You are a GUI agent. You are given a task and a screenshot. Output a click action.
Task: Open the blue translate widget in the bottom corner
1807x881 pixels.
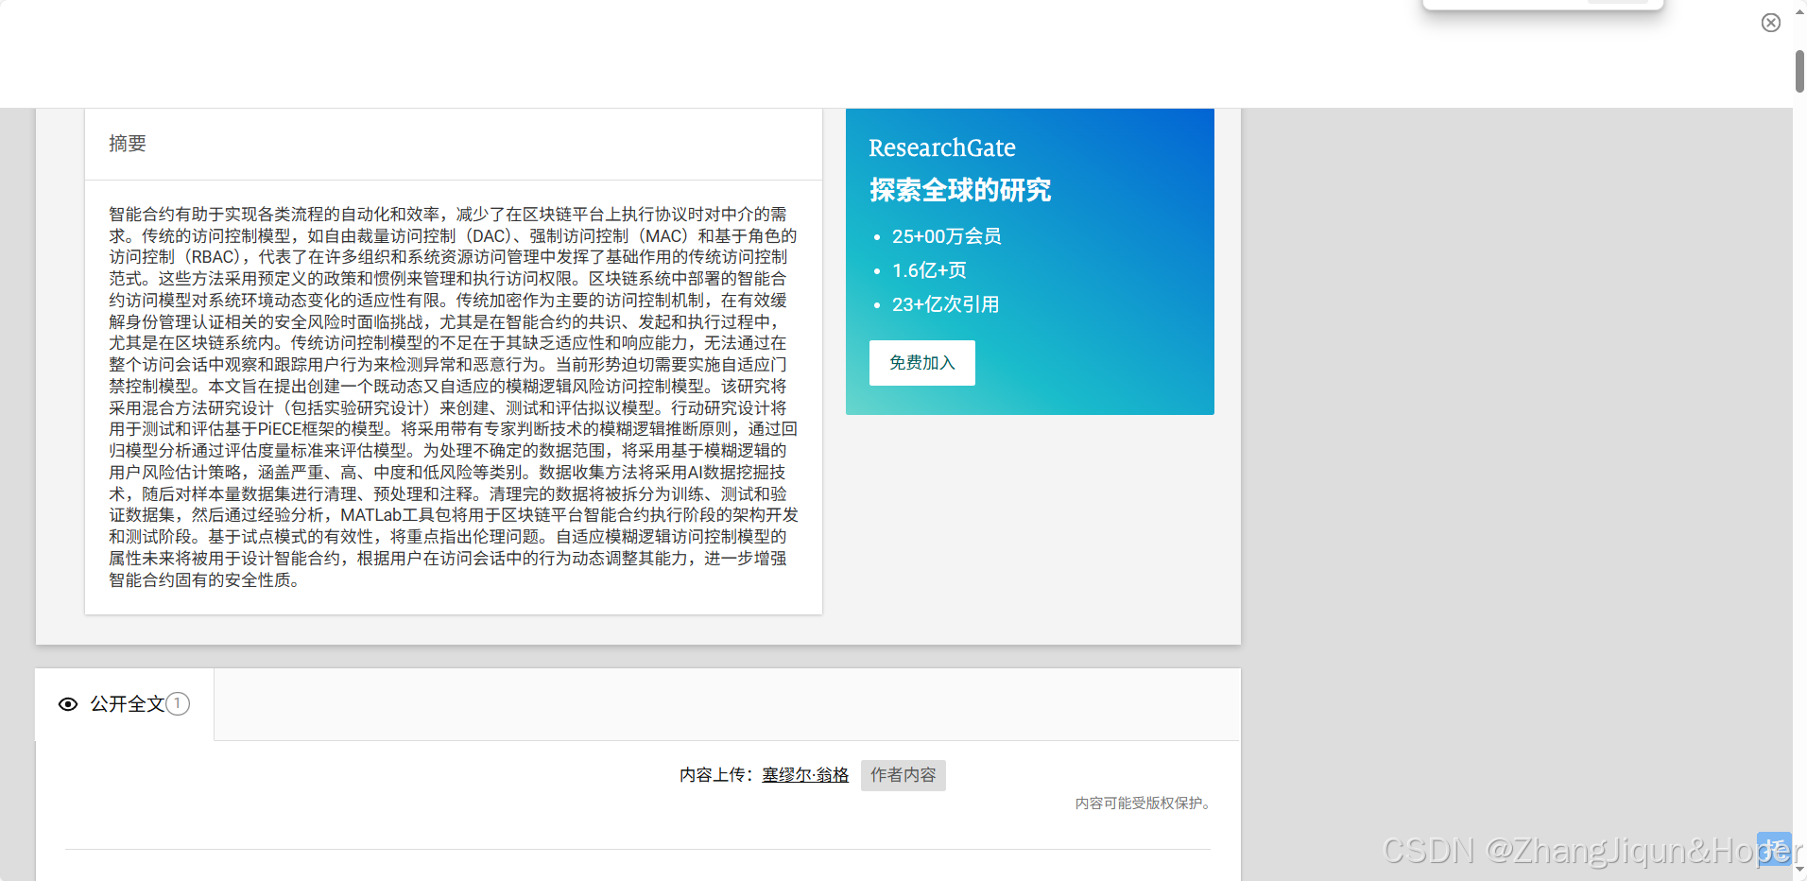click(1775, 848)
